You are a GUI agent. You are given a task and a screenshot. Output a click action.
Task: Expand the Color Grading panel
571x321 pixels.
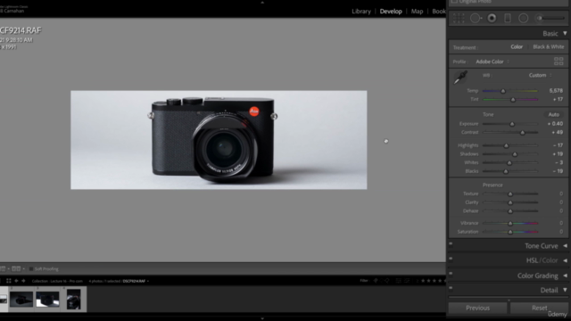pyautogui.click(x=565, y=276)
